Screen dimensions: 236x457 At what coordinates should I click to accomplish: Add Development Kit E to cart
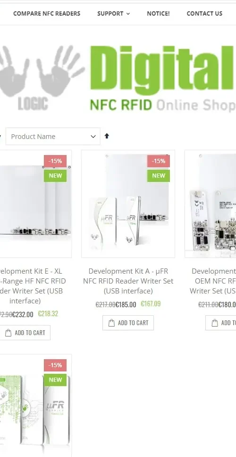click(25, 333)
